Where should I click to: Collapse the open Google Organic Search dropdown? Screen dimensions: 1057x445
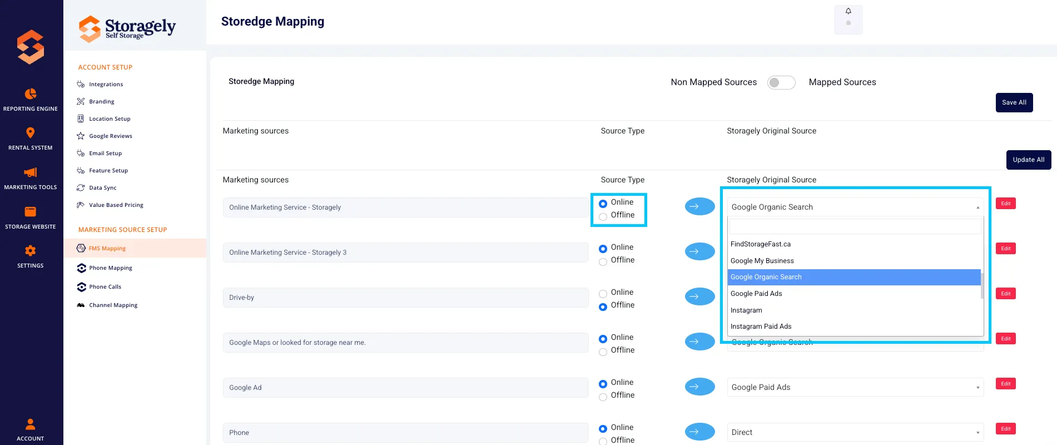855,207
